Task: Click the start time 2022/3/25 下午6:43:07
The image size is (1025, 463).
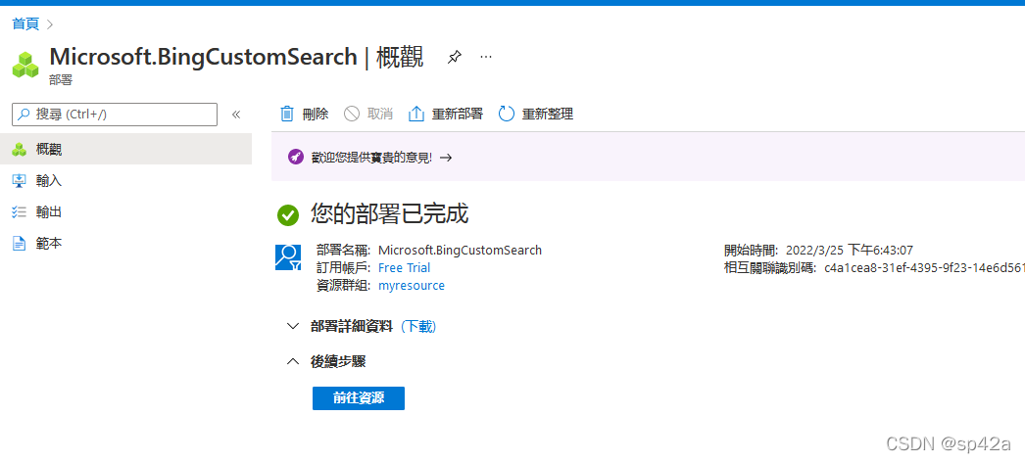Action: pyautogui.click(x=850, y=251)
